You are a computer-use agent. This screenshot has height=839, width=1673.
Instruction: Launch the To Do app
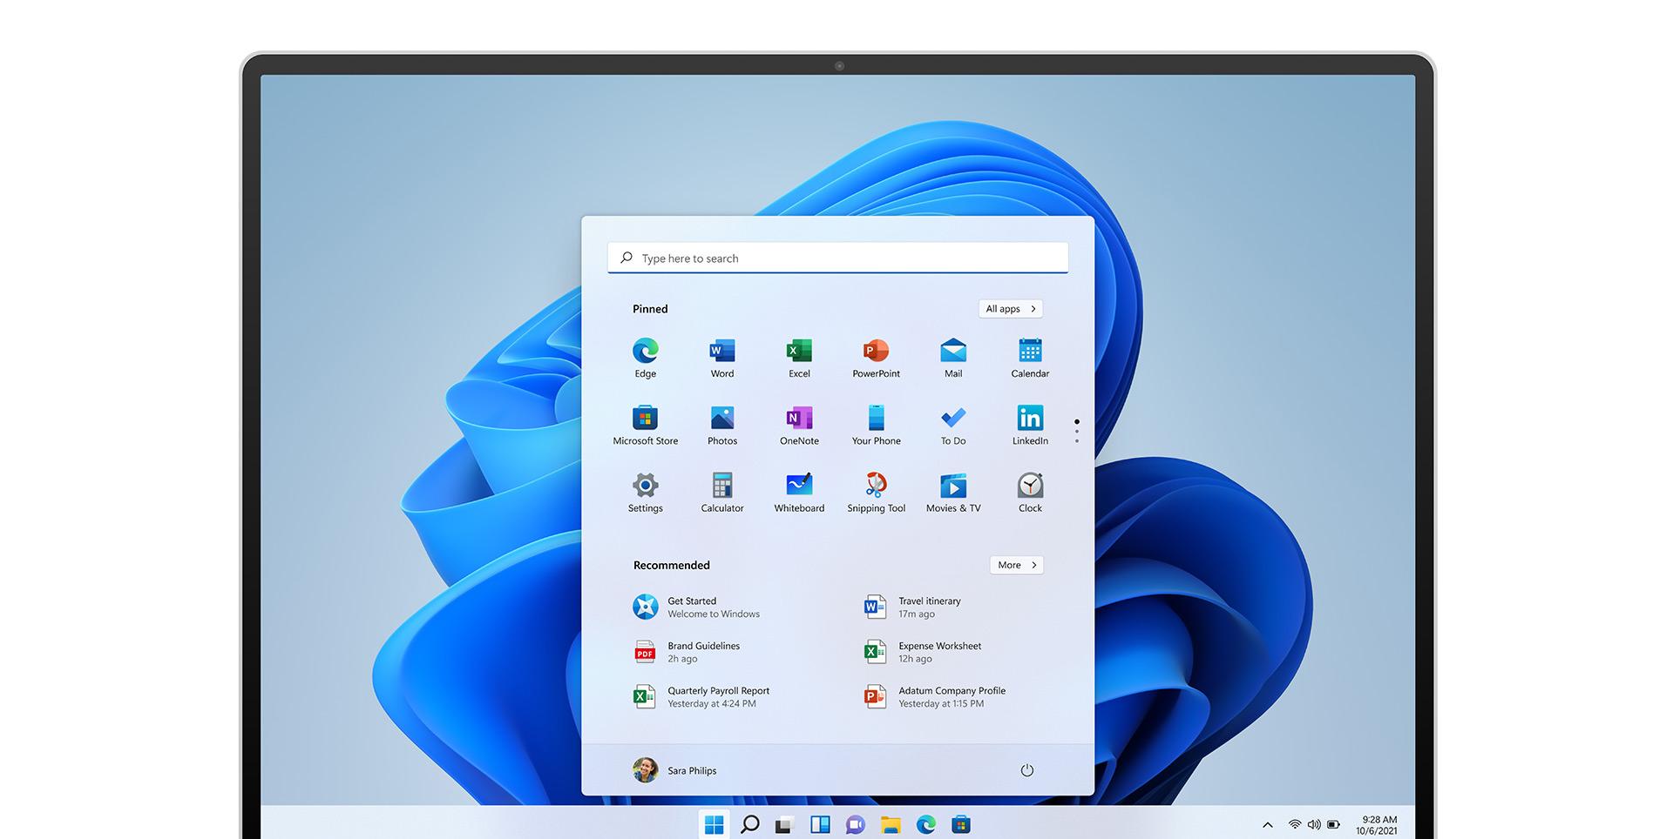coord(953,425)
